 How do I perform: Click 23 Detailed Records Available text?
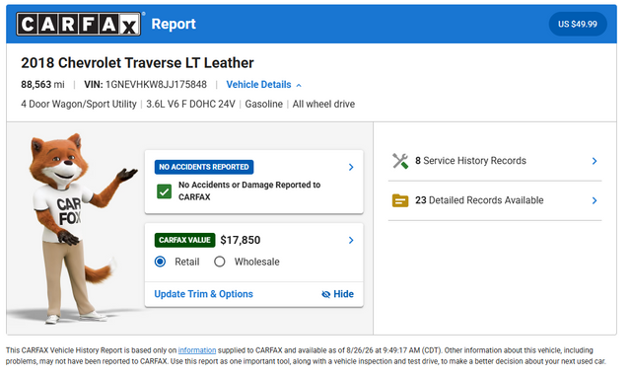(479, 200)
